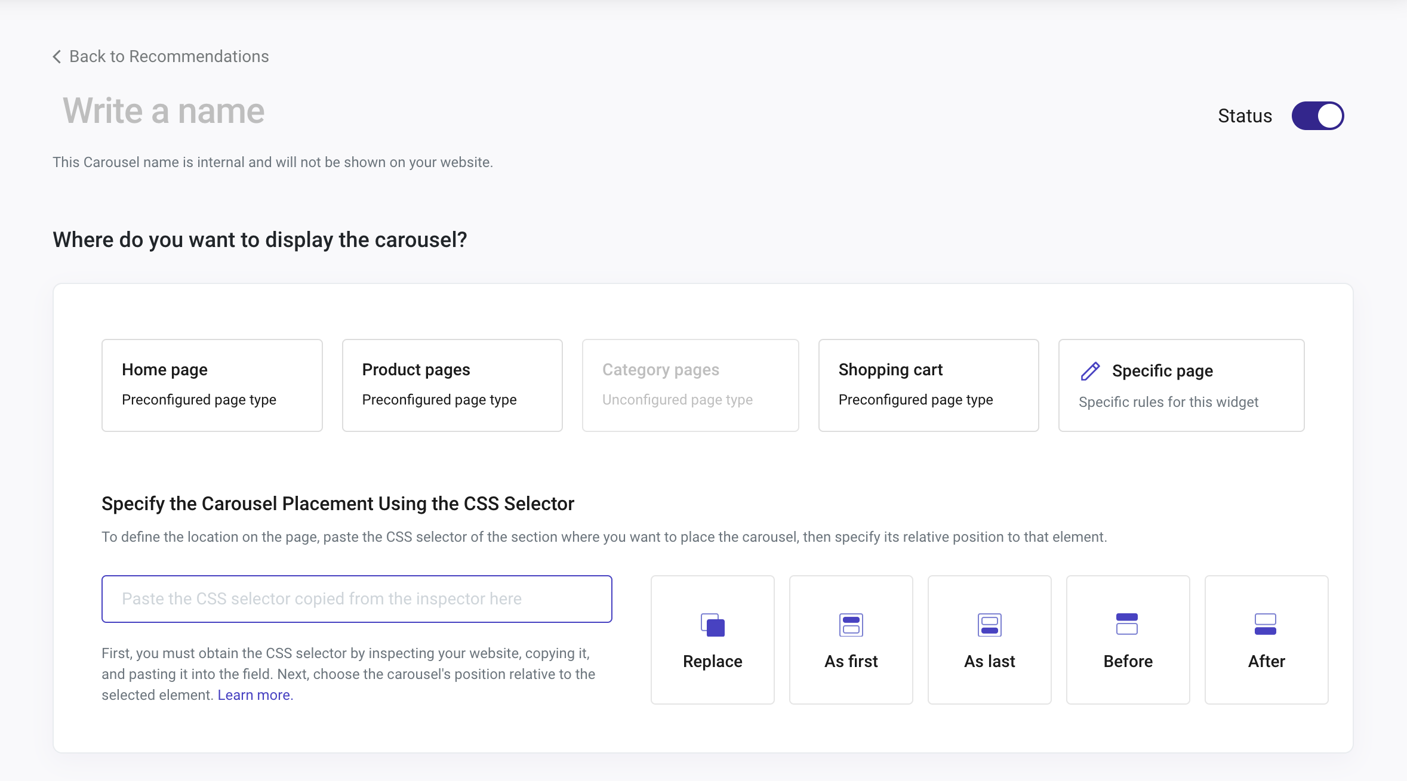
Task: Click the As last placement icon
Action: [x=989, y=623]
